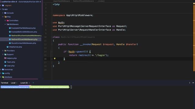Click PHP class icon of ExampleAfterMiddleware.php

[x=10, y=28]
